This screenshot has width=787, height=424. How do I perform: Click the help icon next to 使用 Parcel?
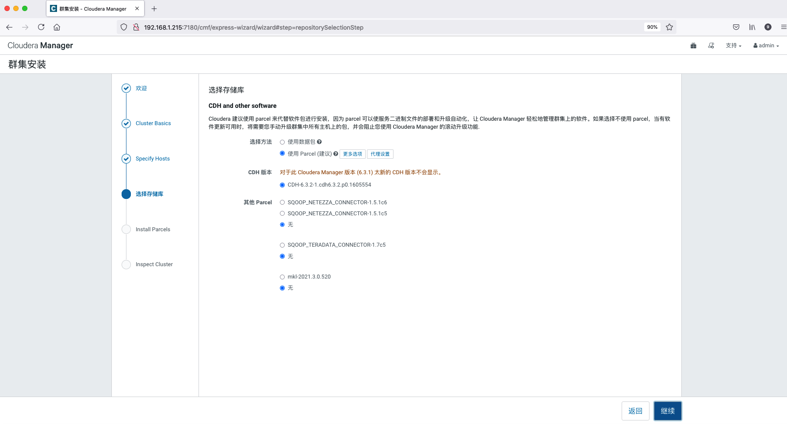pos(336,154)
